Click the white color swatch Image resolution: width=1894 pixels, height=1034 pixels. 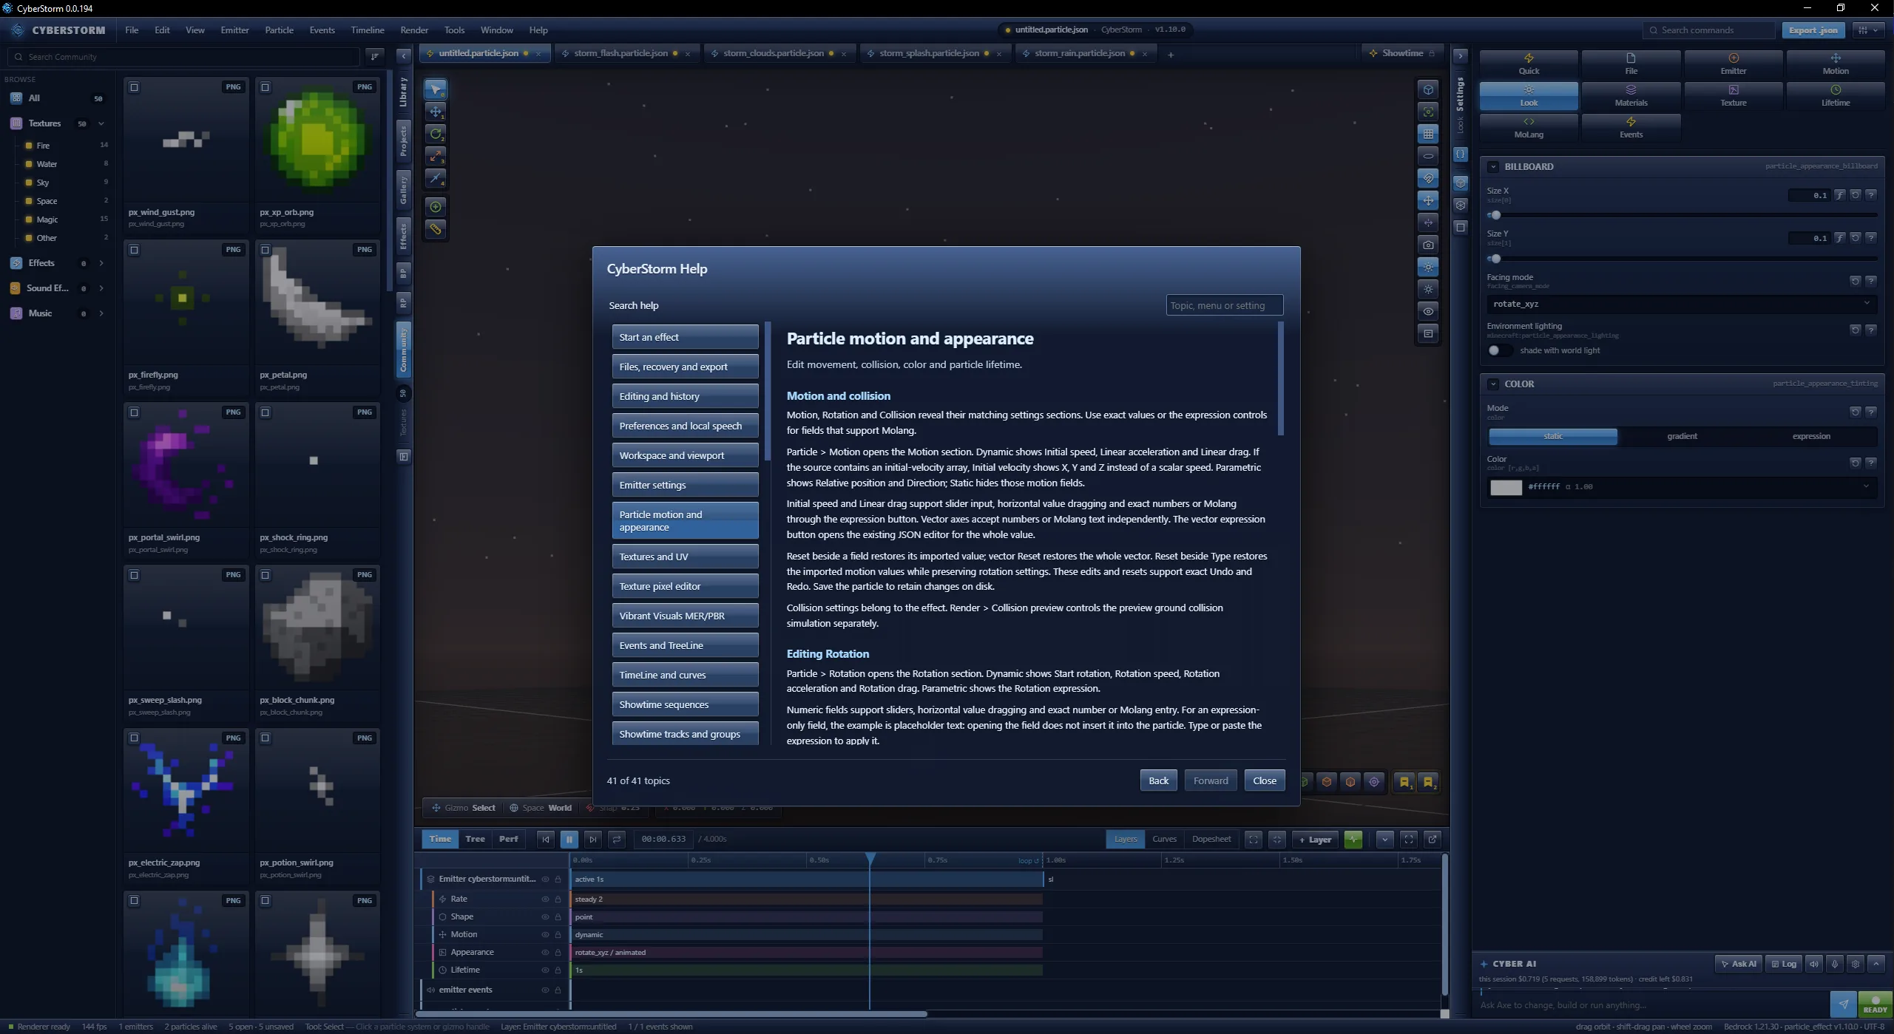(x=1506, y=487)
